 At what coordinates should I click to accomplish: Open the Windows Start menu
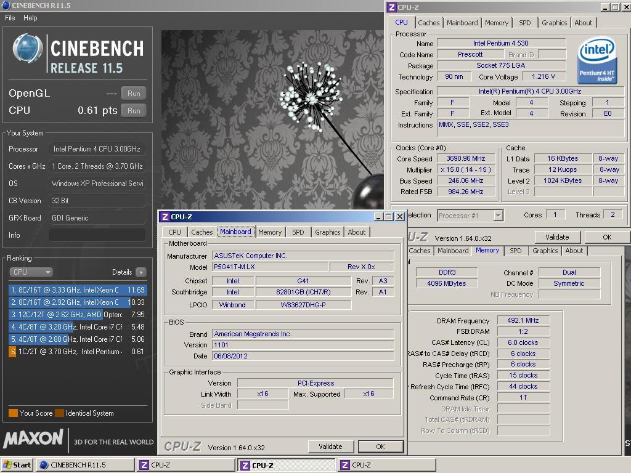coord(17,465)
